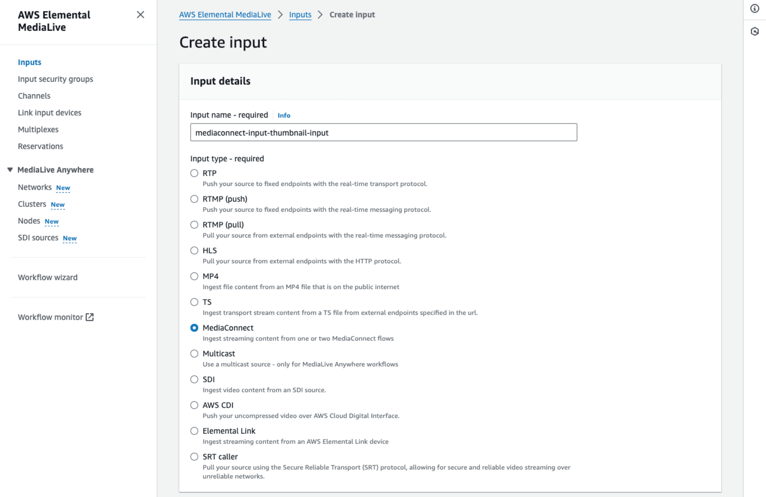Click the Input security groups menu item
Screen dimensions: 766x497
pyautogui.click(x=55, y=79)
